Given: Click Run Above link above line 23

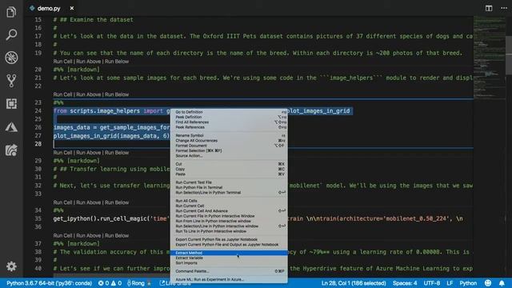Looking at the screenshot, I should [89, 94].
